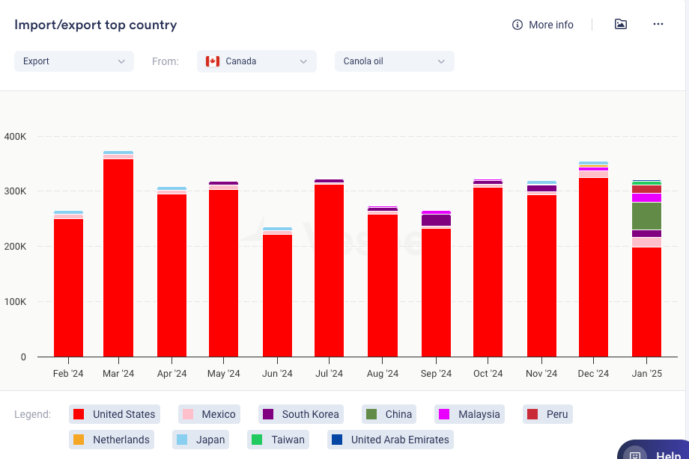Hide the South Korea legend series

pos(301,414)
